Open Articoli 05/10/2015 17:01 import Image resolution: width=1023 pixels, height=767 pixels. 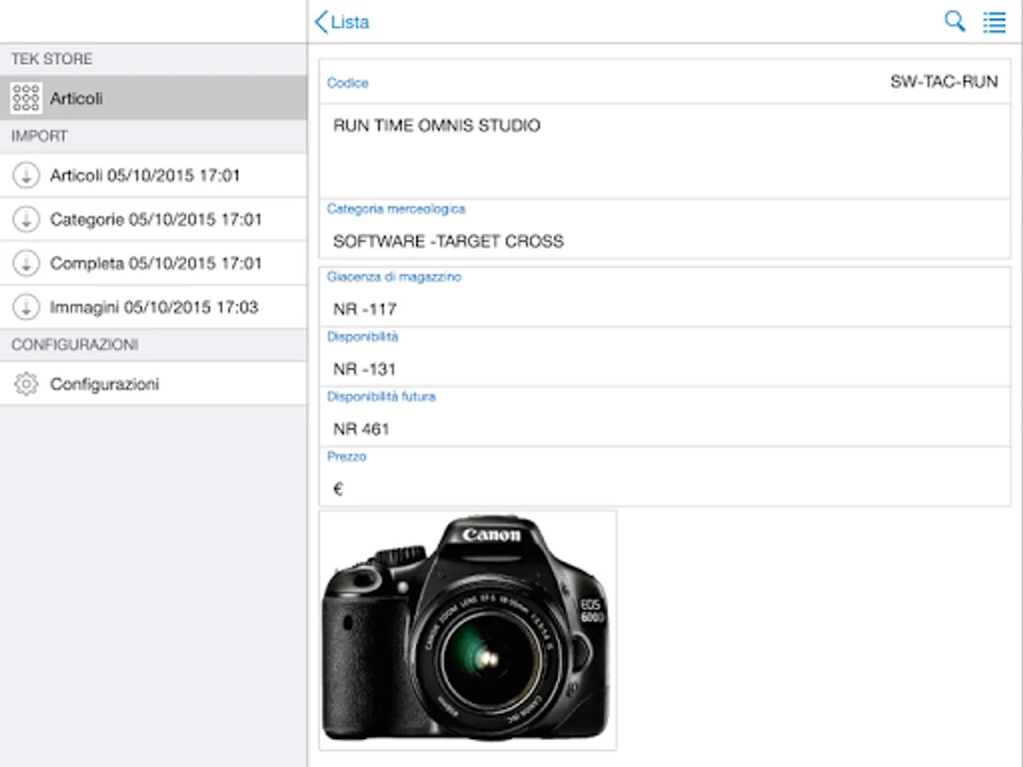153,176
